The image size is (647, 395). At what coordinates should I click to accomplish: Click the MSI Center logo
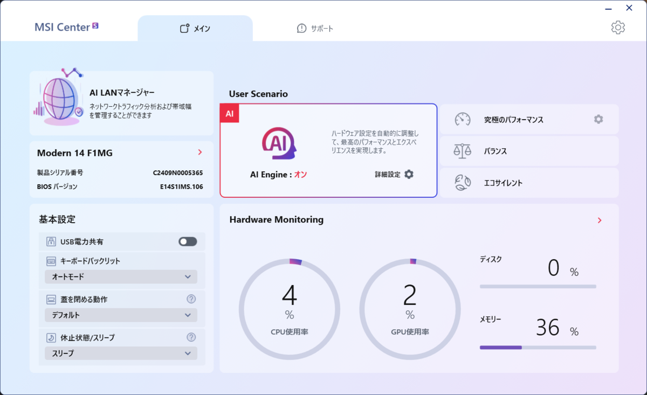(66, 27)
